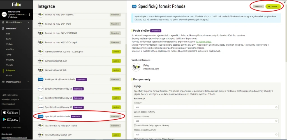287x140 pixels.
Task: Click icon of Generický formát XLSX
Action: tap(41, 61)
